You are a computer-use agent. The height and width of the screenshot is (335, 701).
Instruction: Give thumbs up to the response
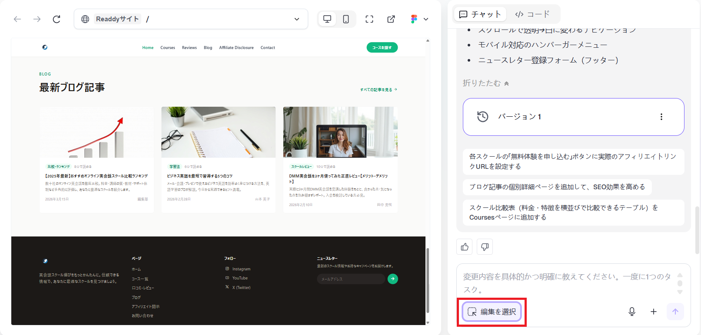point(465,247)
